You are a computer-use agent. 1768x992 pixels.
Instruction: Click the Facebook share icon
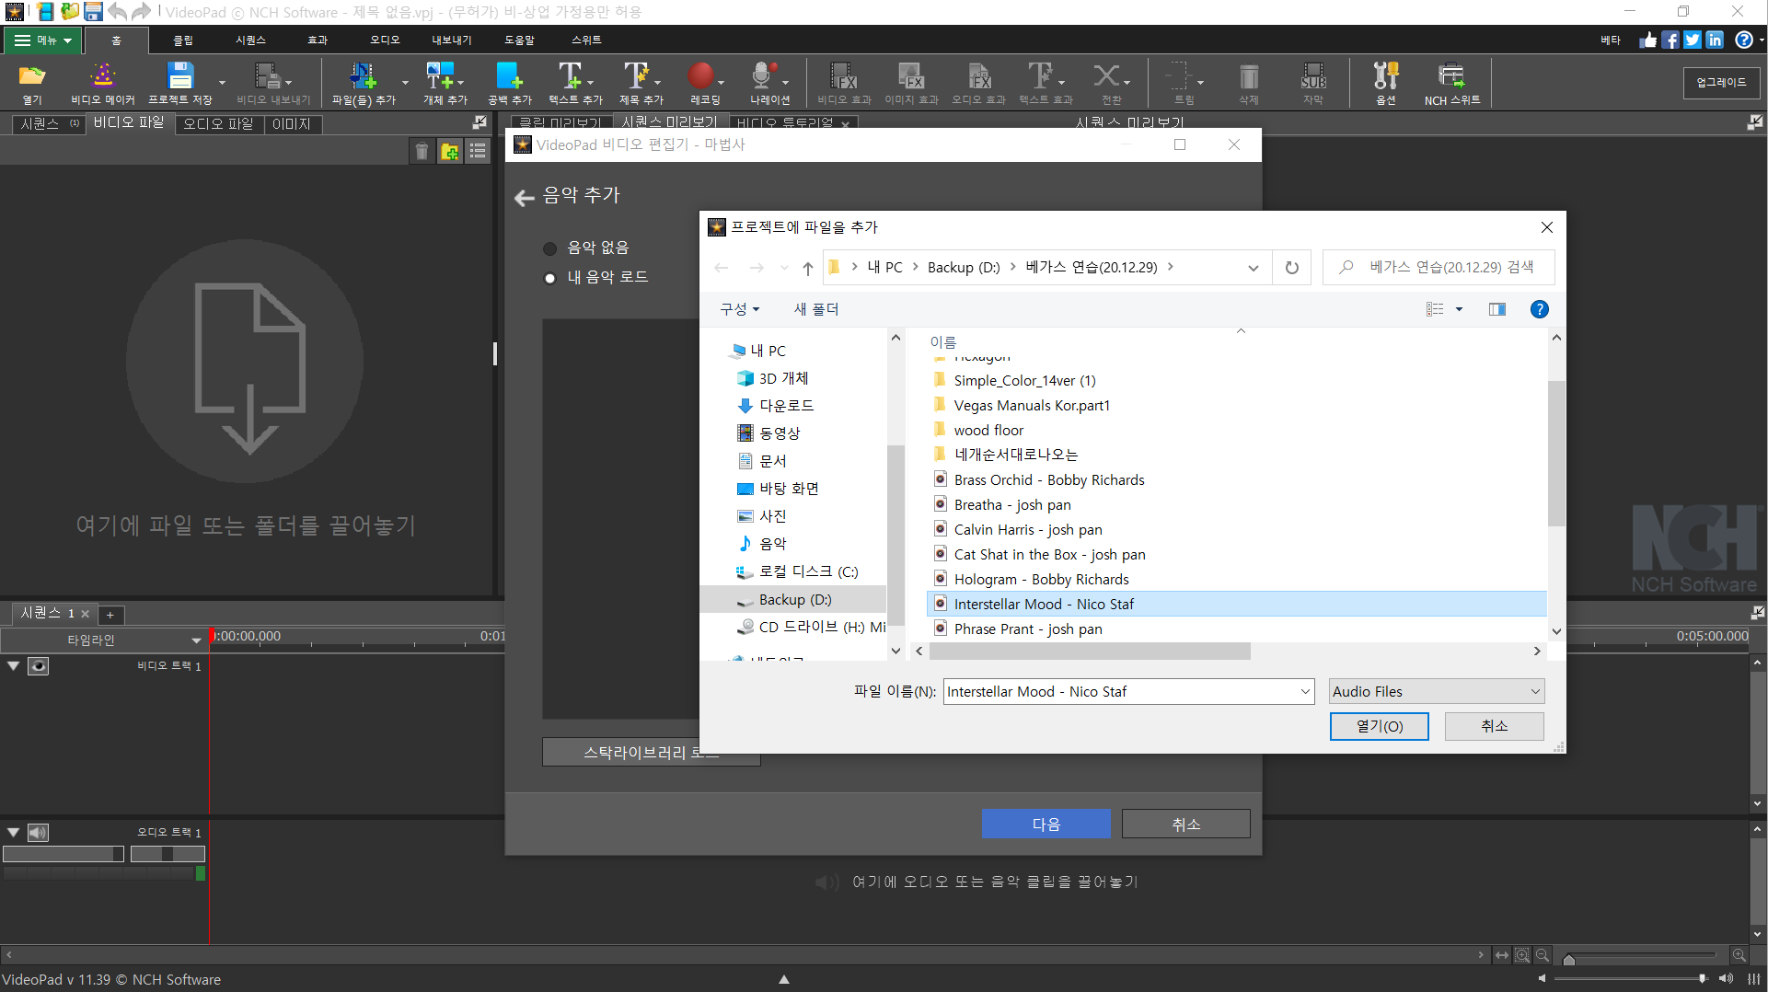pos(1670,40)
